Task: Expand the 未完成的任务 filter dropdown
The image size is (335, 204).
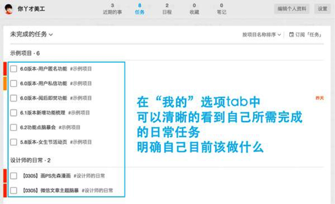Action: (32, 34)
